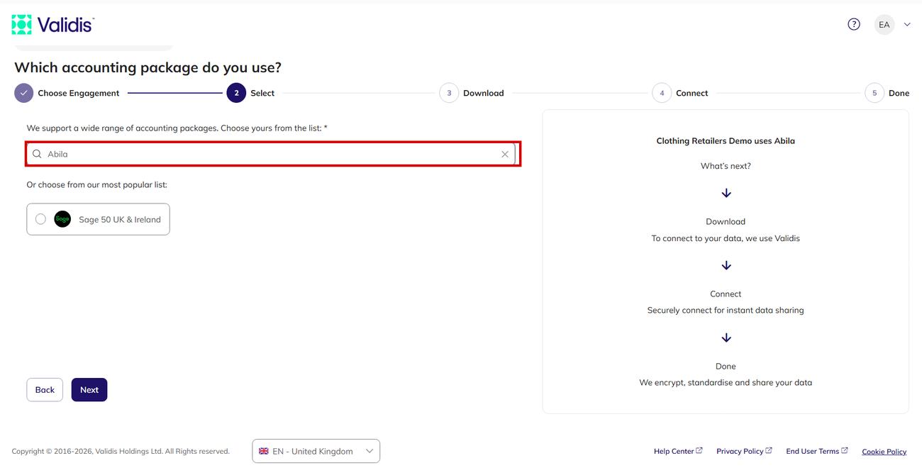The height and width of the screenshot is (468, 922).
Task: Click the UK flag icon
Action: point(263,451)
